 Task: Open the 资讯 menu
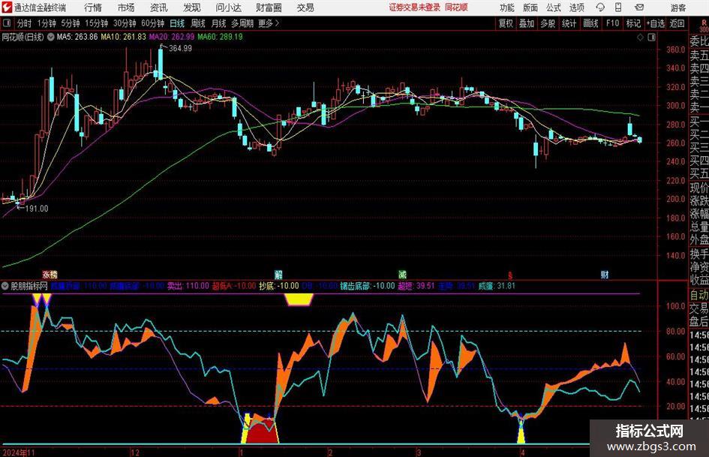[159, 8]
